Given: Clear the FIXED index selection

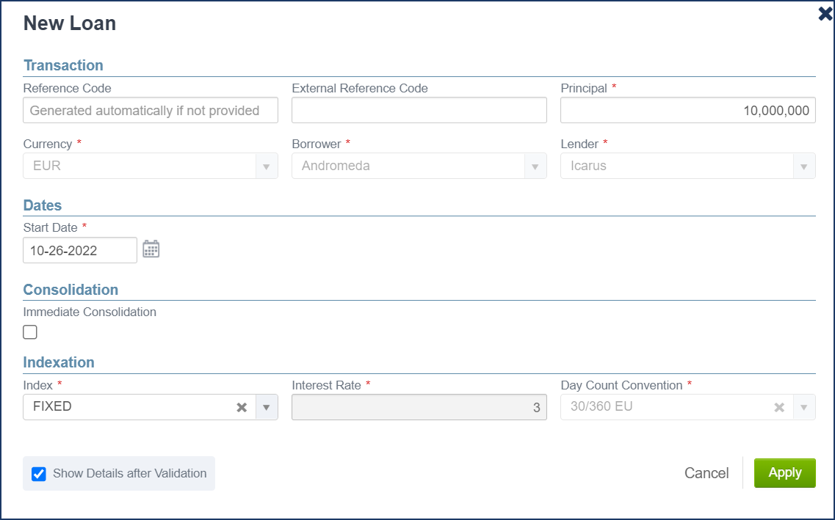Looking at the screenshot, I should click(x=242, y=407).
